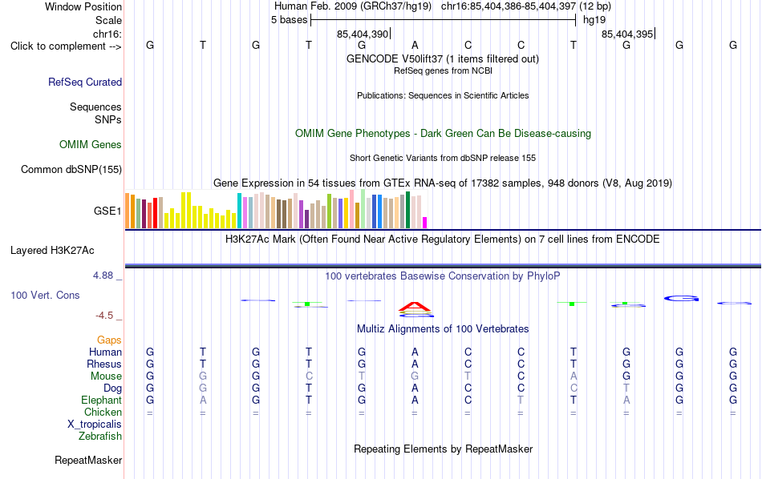This screenshot has height=479, width=762.
Task: Click 'Multiz Alignments of 100 Vertebrates' title
Action: coord(443,329)
